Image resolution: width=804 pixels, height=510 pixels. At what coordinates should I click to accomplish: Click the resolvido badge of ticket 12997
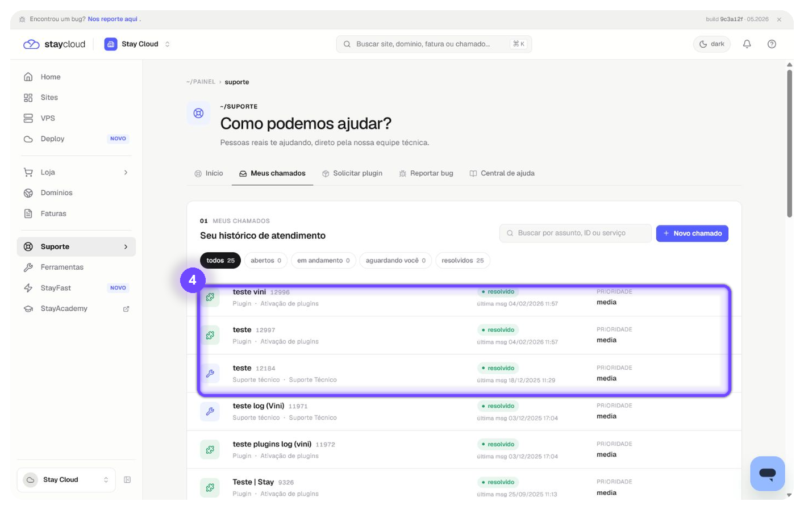click(498, 330)
